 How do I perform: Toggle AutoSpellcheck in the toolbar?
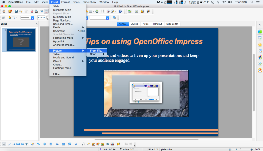[x=46, y=11]
